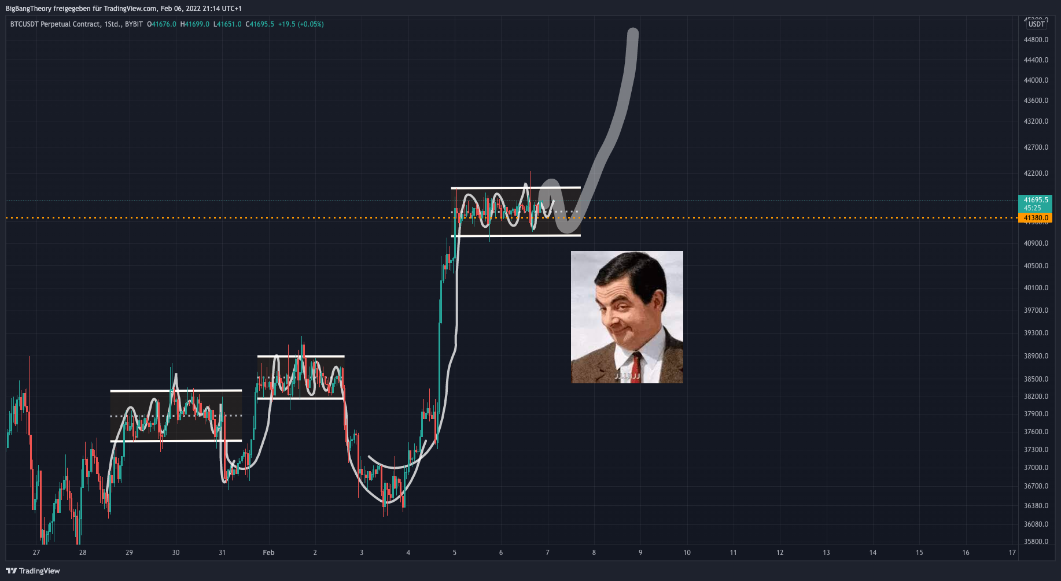Click the 42700.0 price axis label
The height and width of the screenshot is (581, 1061).
[1036, 147]
